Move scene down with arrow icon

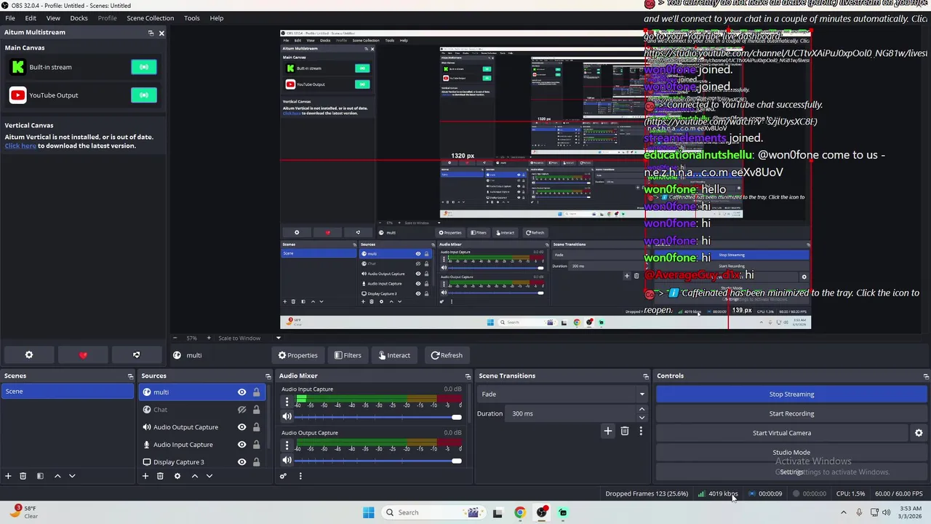coord(72,476)
